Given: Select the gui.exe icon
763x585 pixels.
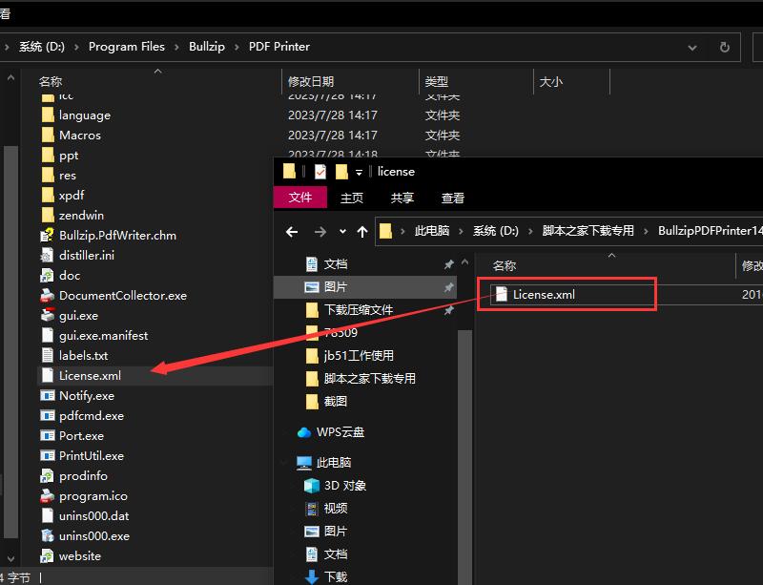Looking at the screenshot, I should pos(47,315).
